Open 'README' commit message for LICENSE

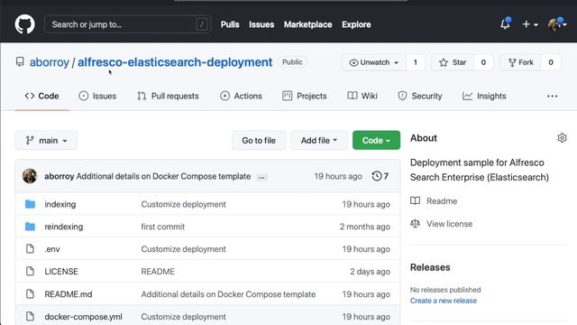click(158, 272)
